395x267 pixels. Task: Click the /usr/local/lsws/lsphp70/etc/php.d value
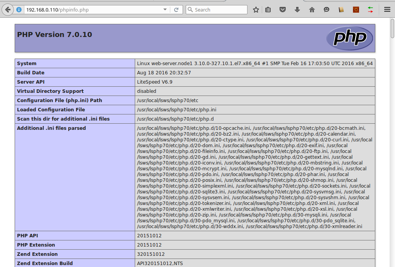(x=175, y=119)
